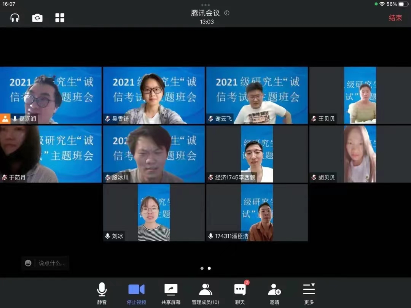Viewport: 411px width, 308px height.
Task: Change the layout with the grid view icon
Action: tap(60, 17)
